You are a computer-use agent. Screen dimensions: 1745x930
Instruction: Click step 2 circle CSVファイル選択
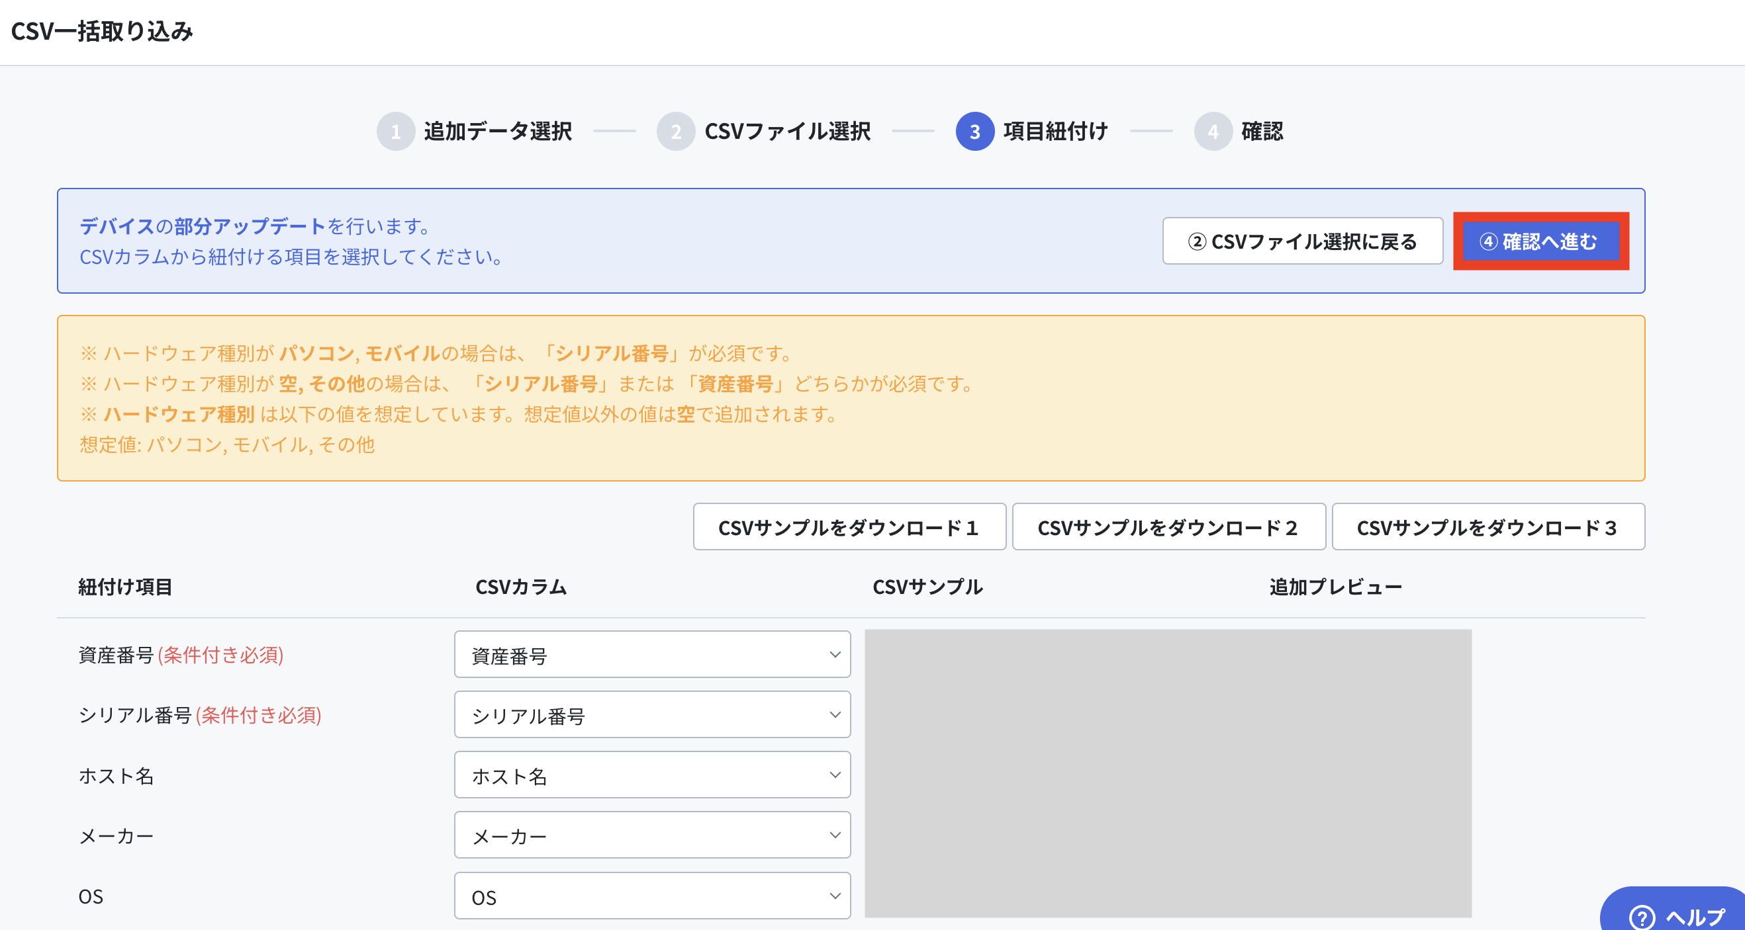point(675,132)
